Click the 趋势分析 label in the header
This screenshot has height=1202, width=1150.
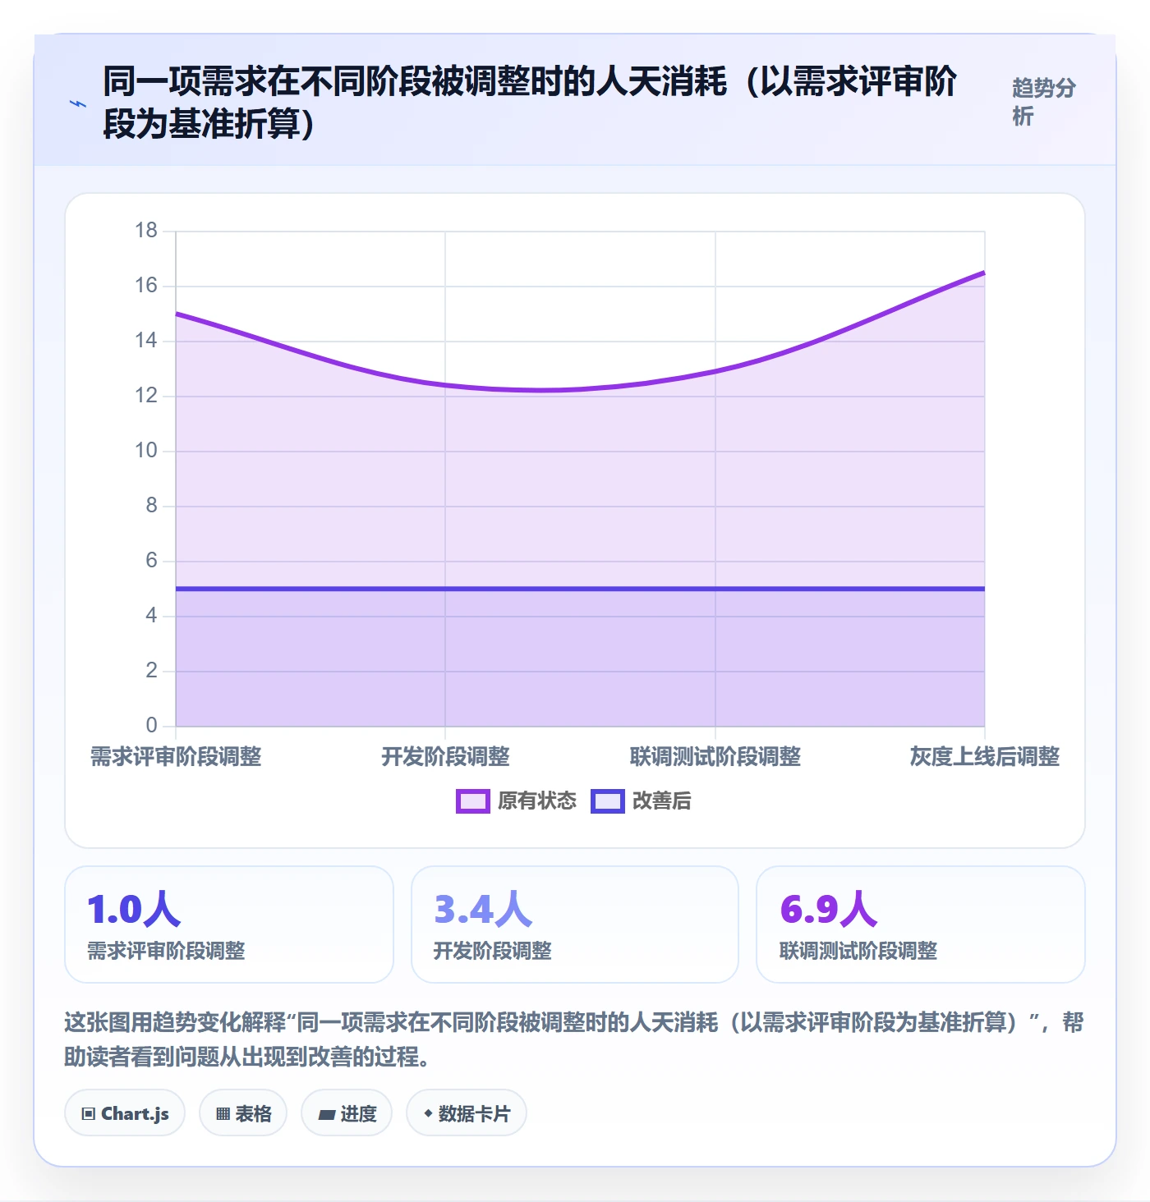1043,102
